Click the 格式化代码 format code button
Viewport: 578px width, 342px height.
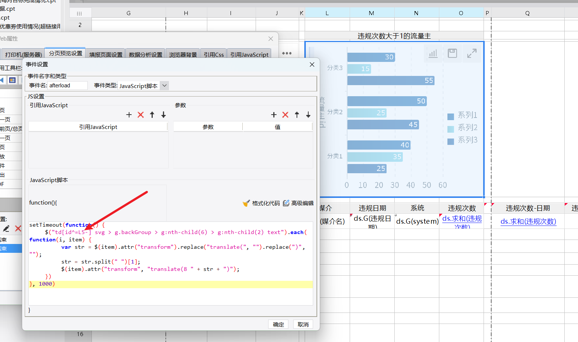(x=261, y=203)
